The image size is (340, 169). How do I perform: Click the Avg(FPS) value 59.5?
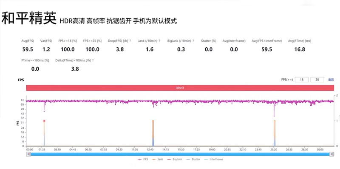[x=28, y=49]
